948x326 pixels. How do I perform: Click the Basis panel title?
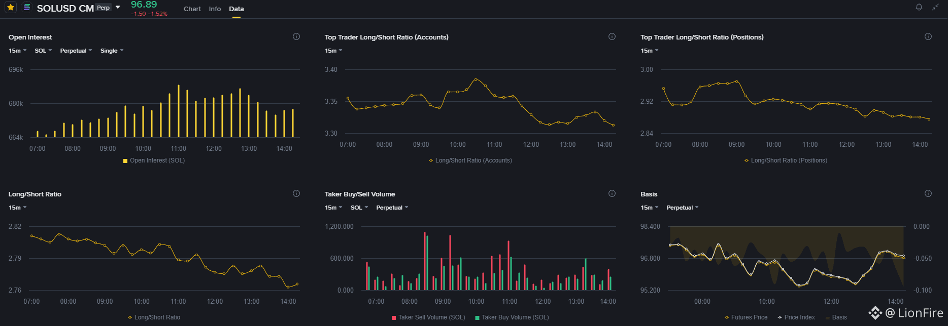pos(649,194)
